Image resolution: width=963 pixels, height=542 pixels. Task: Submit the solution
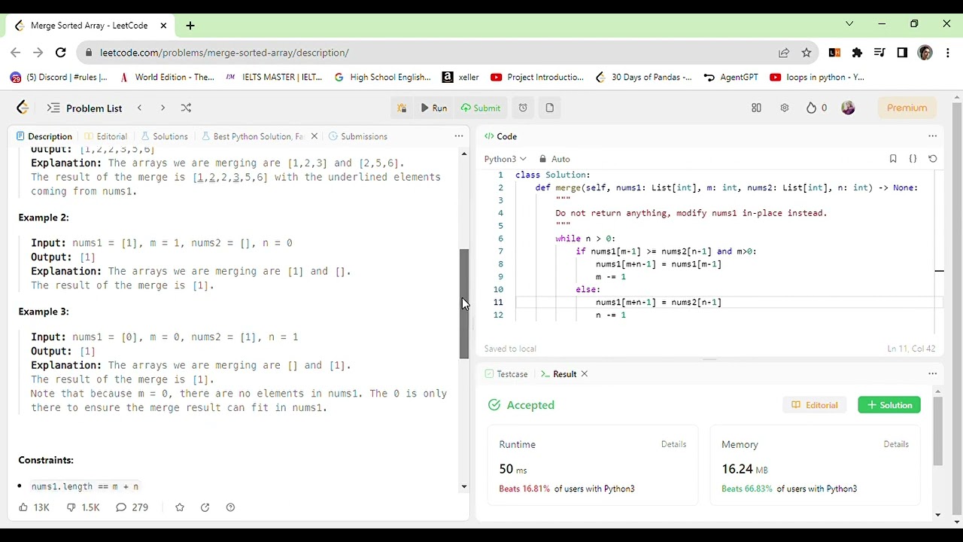pos(481,108)
